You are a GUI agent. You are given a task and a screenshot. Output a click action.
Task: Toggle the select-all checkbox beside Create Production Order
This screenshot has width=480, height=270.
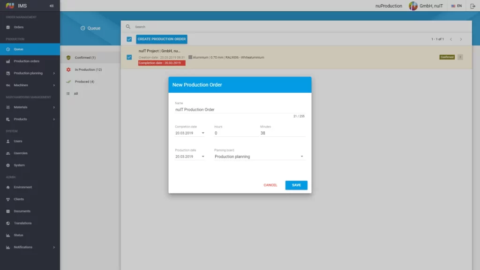[129, 39]
